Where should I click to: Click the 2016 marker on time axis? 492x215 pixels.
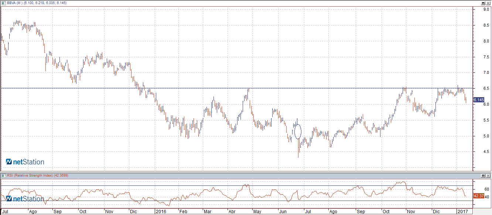[160, 212]
